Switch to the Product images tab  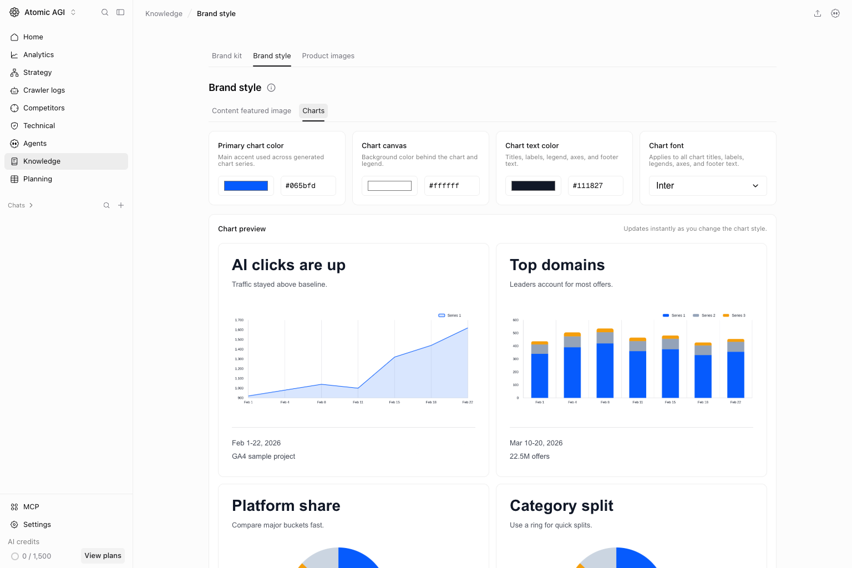tap(328, 56)
